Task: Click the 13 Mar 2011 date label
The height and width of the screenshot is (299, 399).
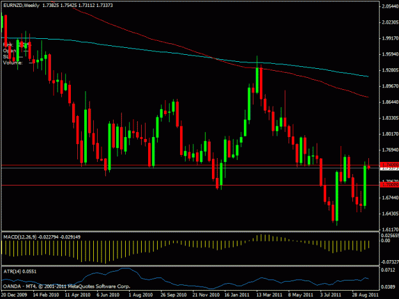Action: [269, 295]
